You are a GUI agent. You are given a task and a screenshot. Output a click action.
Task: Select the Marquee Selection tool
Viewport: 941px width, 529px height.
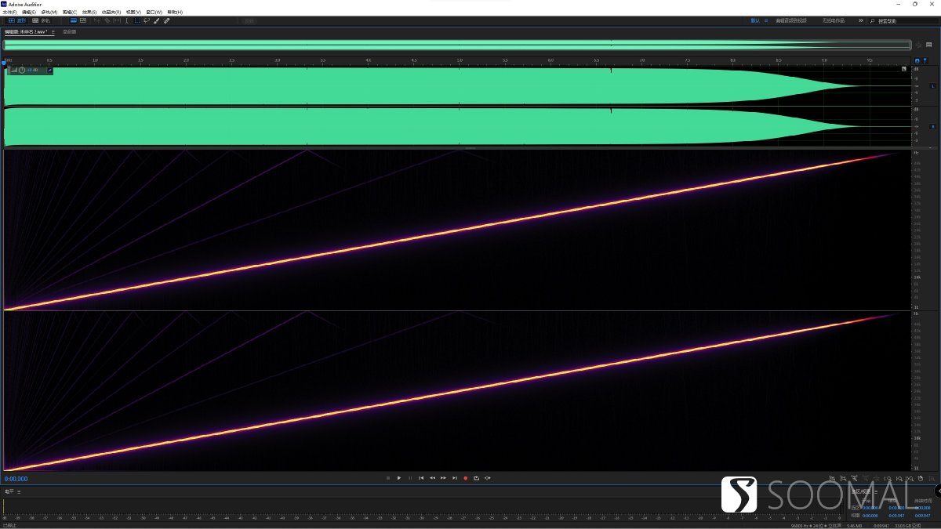[137, 21]
